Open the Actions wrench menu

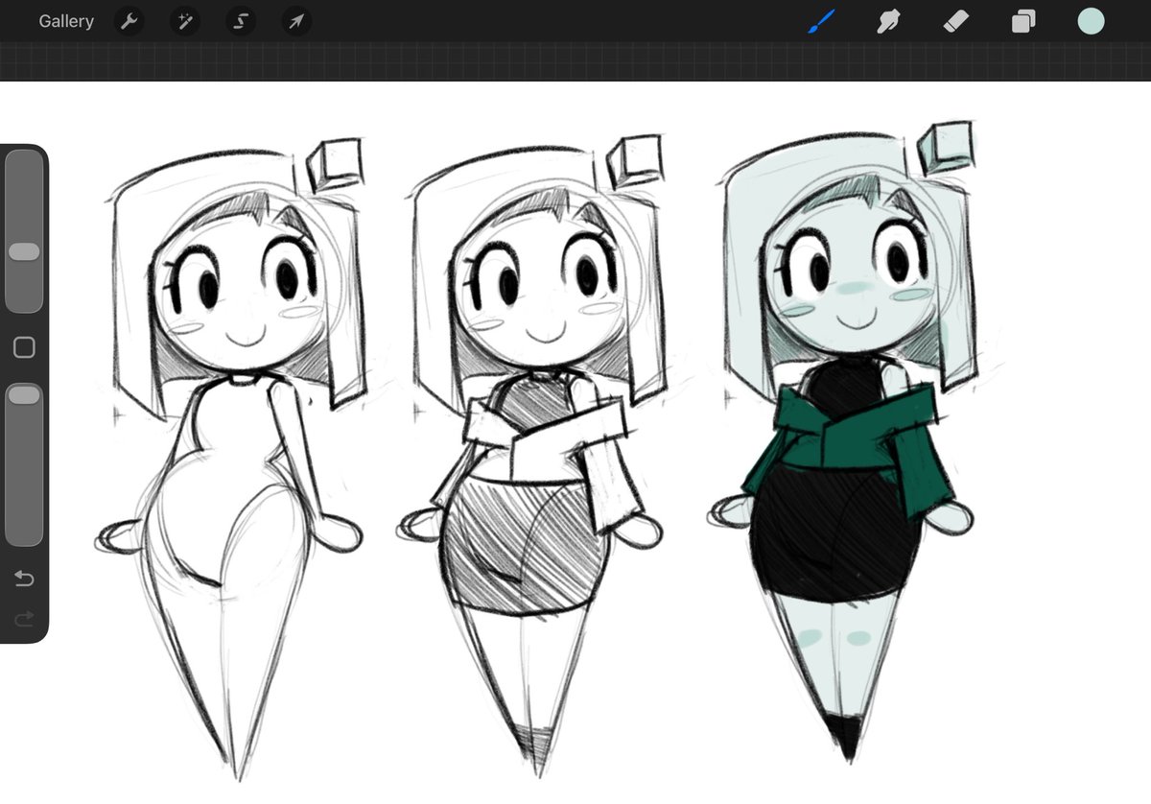point(129,21)
